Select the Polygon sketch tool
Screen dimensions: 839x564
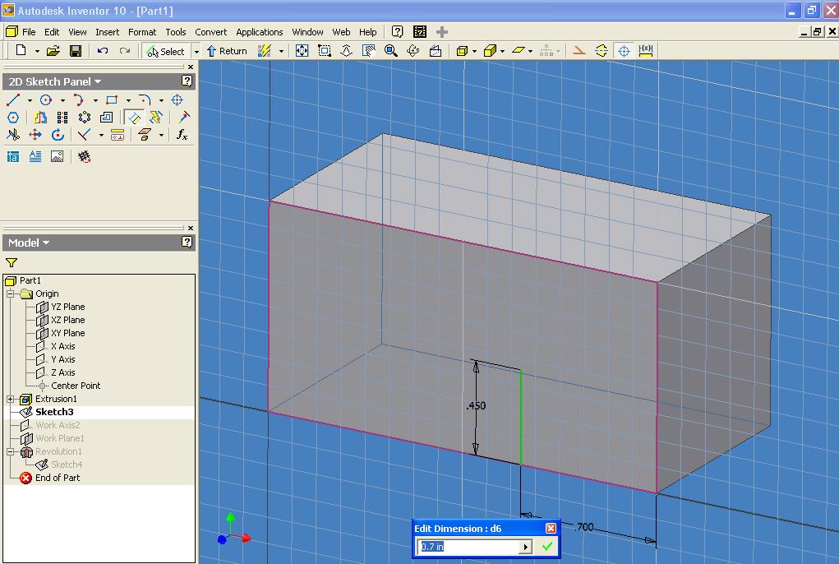point(13,118)
